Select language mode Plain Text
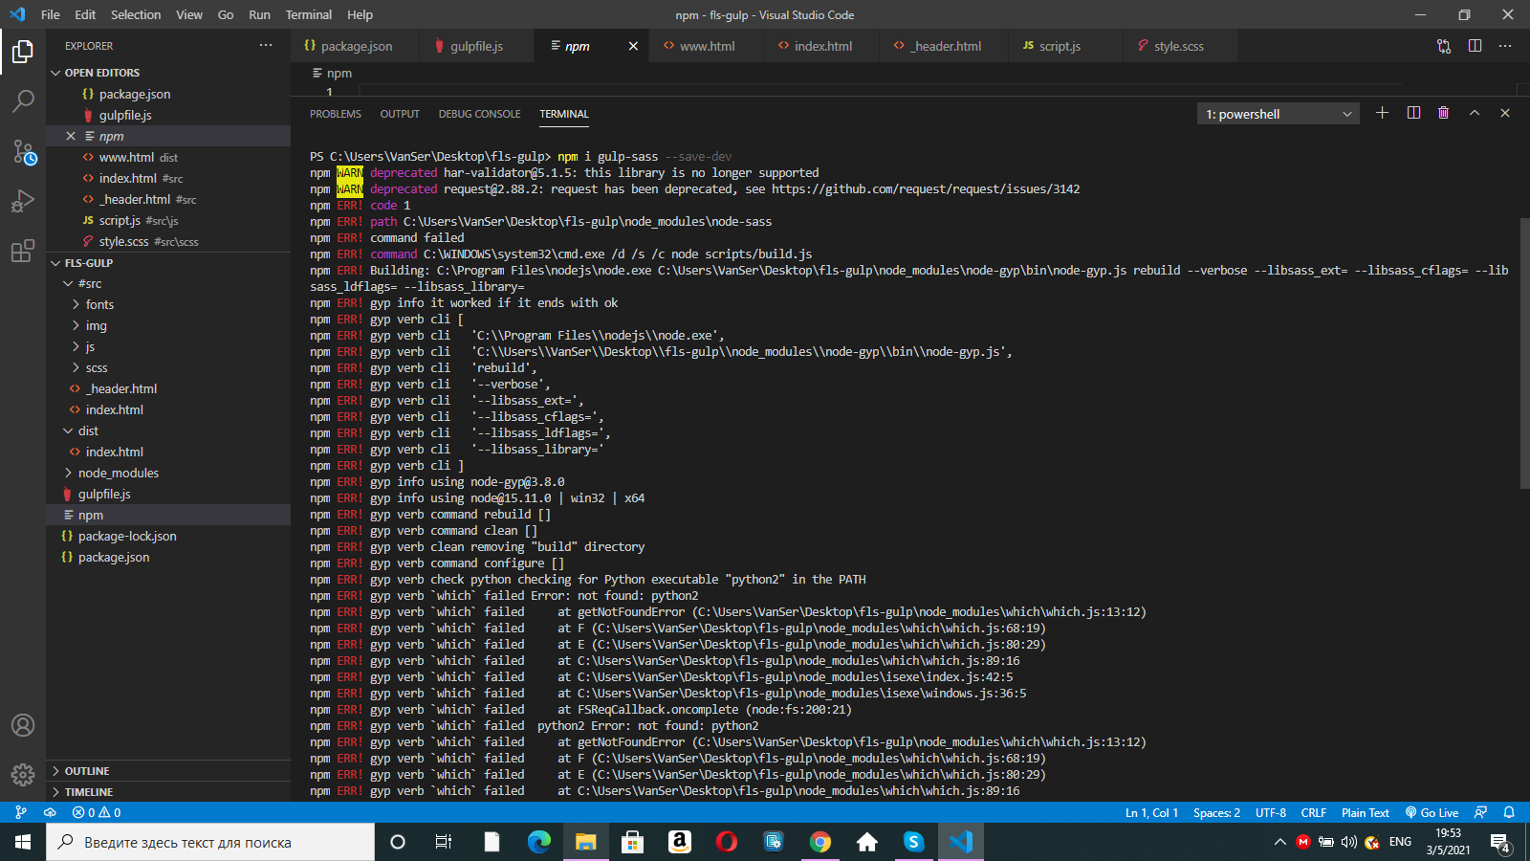 [1366, 812]
